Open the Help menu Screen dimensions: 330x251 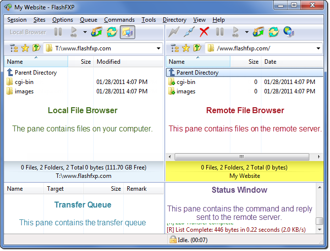tap(219, 20)
